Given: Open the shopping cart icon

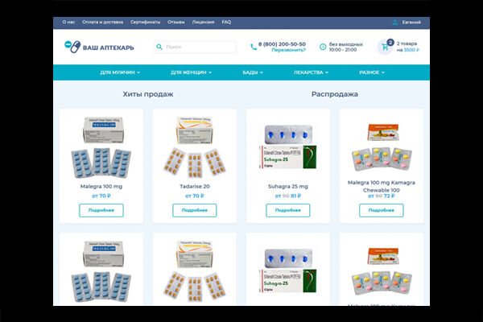Looking at the screenshot, I should coord(385,47).
